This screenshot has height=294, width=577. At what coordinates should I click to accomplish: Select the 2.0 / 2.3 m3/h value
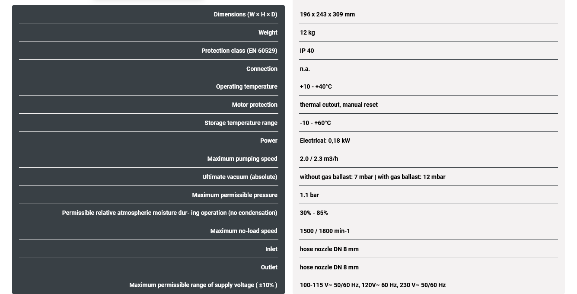click(x=319, y=159)
